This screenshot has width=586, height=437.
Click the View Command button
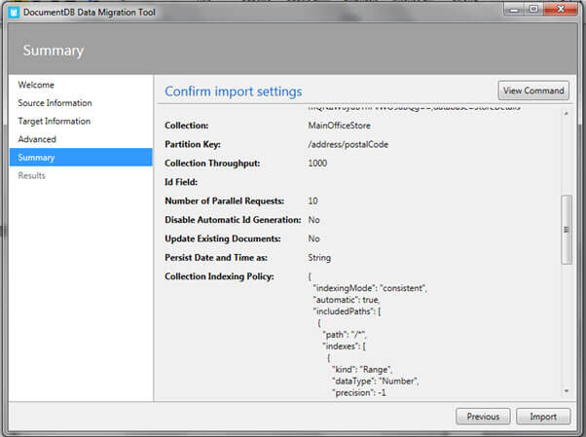(533, 91)
